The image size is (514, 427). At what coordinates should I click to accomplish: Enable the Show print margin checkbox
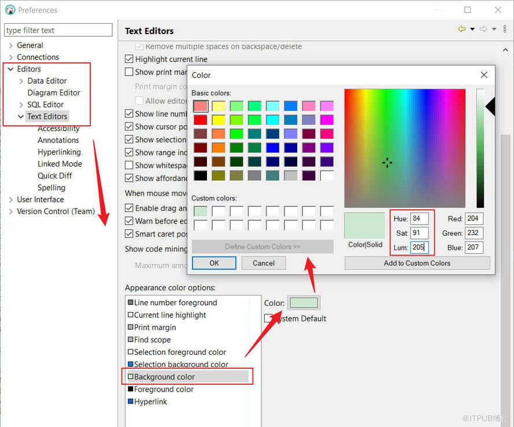tap(130, 72)
